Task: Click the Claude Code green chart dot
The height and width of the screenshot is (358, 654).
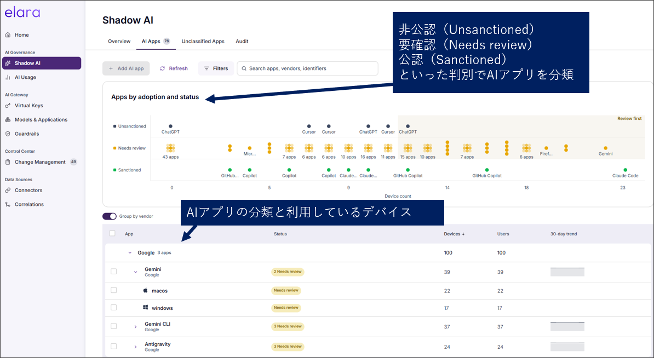Action: tap(625, 170)
